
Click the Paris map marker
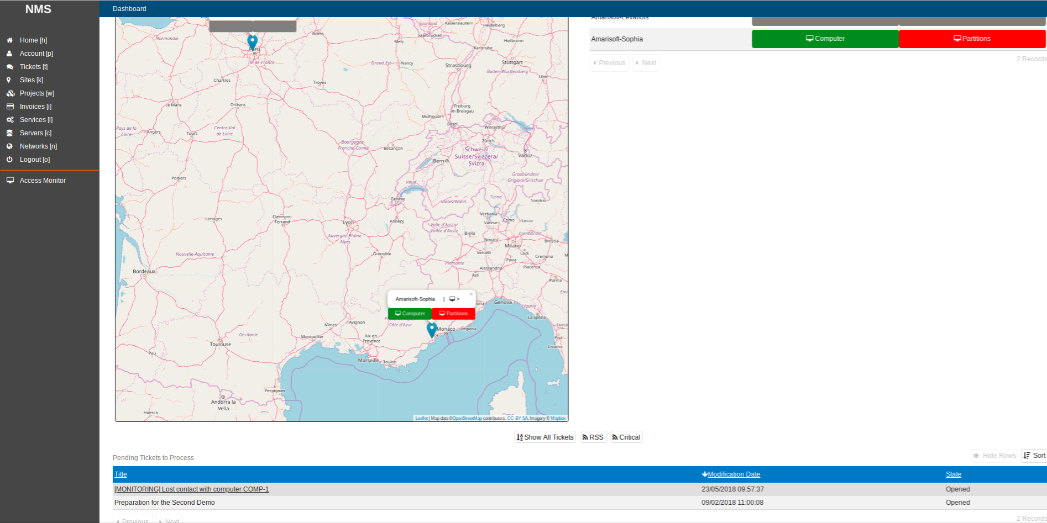coord(253,42)
